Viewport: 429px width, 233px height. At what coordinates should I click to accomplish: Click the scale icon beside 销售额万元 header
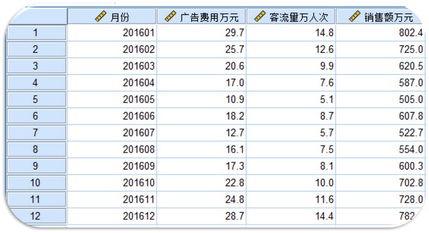[355, 17]
